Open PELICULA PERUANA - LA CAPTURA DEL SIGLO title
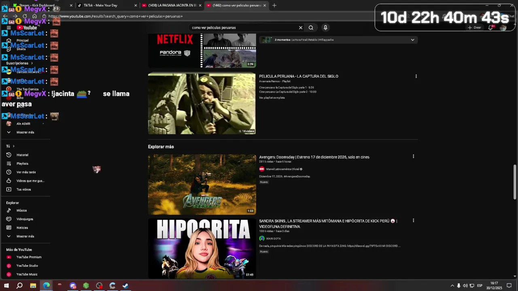This screenshot has width=518, height=291. point(299,76)
